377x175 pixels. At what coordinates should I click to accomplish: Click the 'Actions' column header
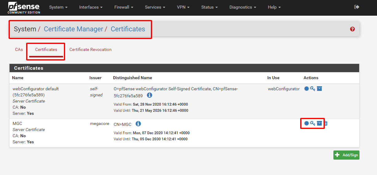pyautogui.click(x=311, y=78)
